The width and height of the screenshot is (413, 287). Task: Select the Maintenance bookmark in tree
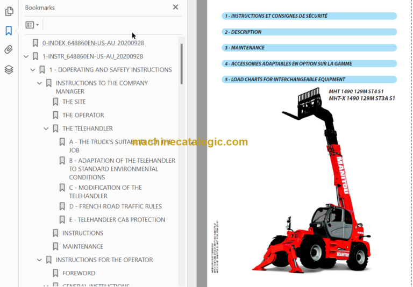click(83, 247)
